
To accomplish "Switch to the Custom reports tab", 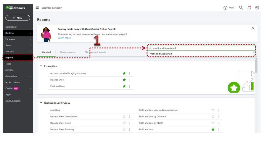I will 68,52.
